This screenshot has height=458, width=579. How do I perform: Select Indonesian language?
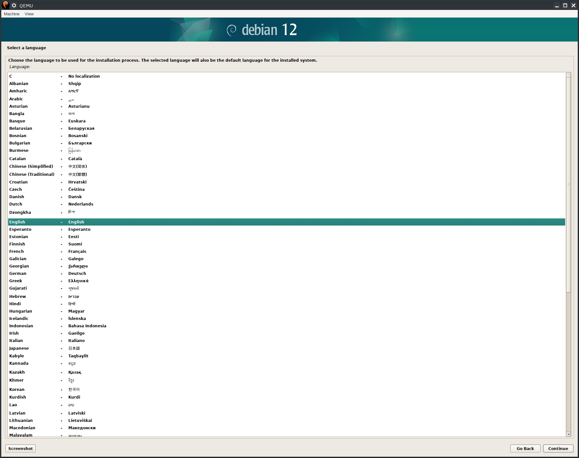point(286,326)
